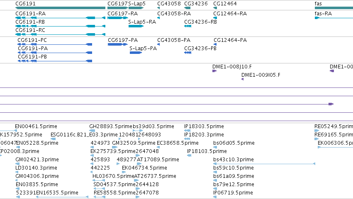Select the fas-RA transcript
The width and height of the screenshot is (353, 199).
[334, 18]
